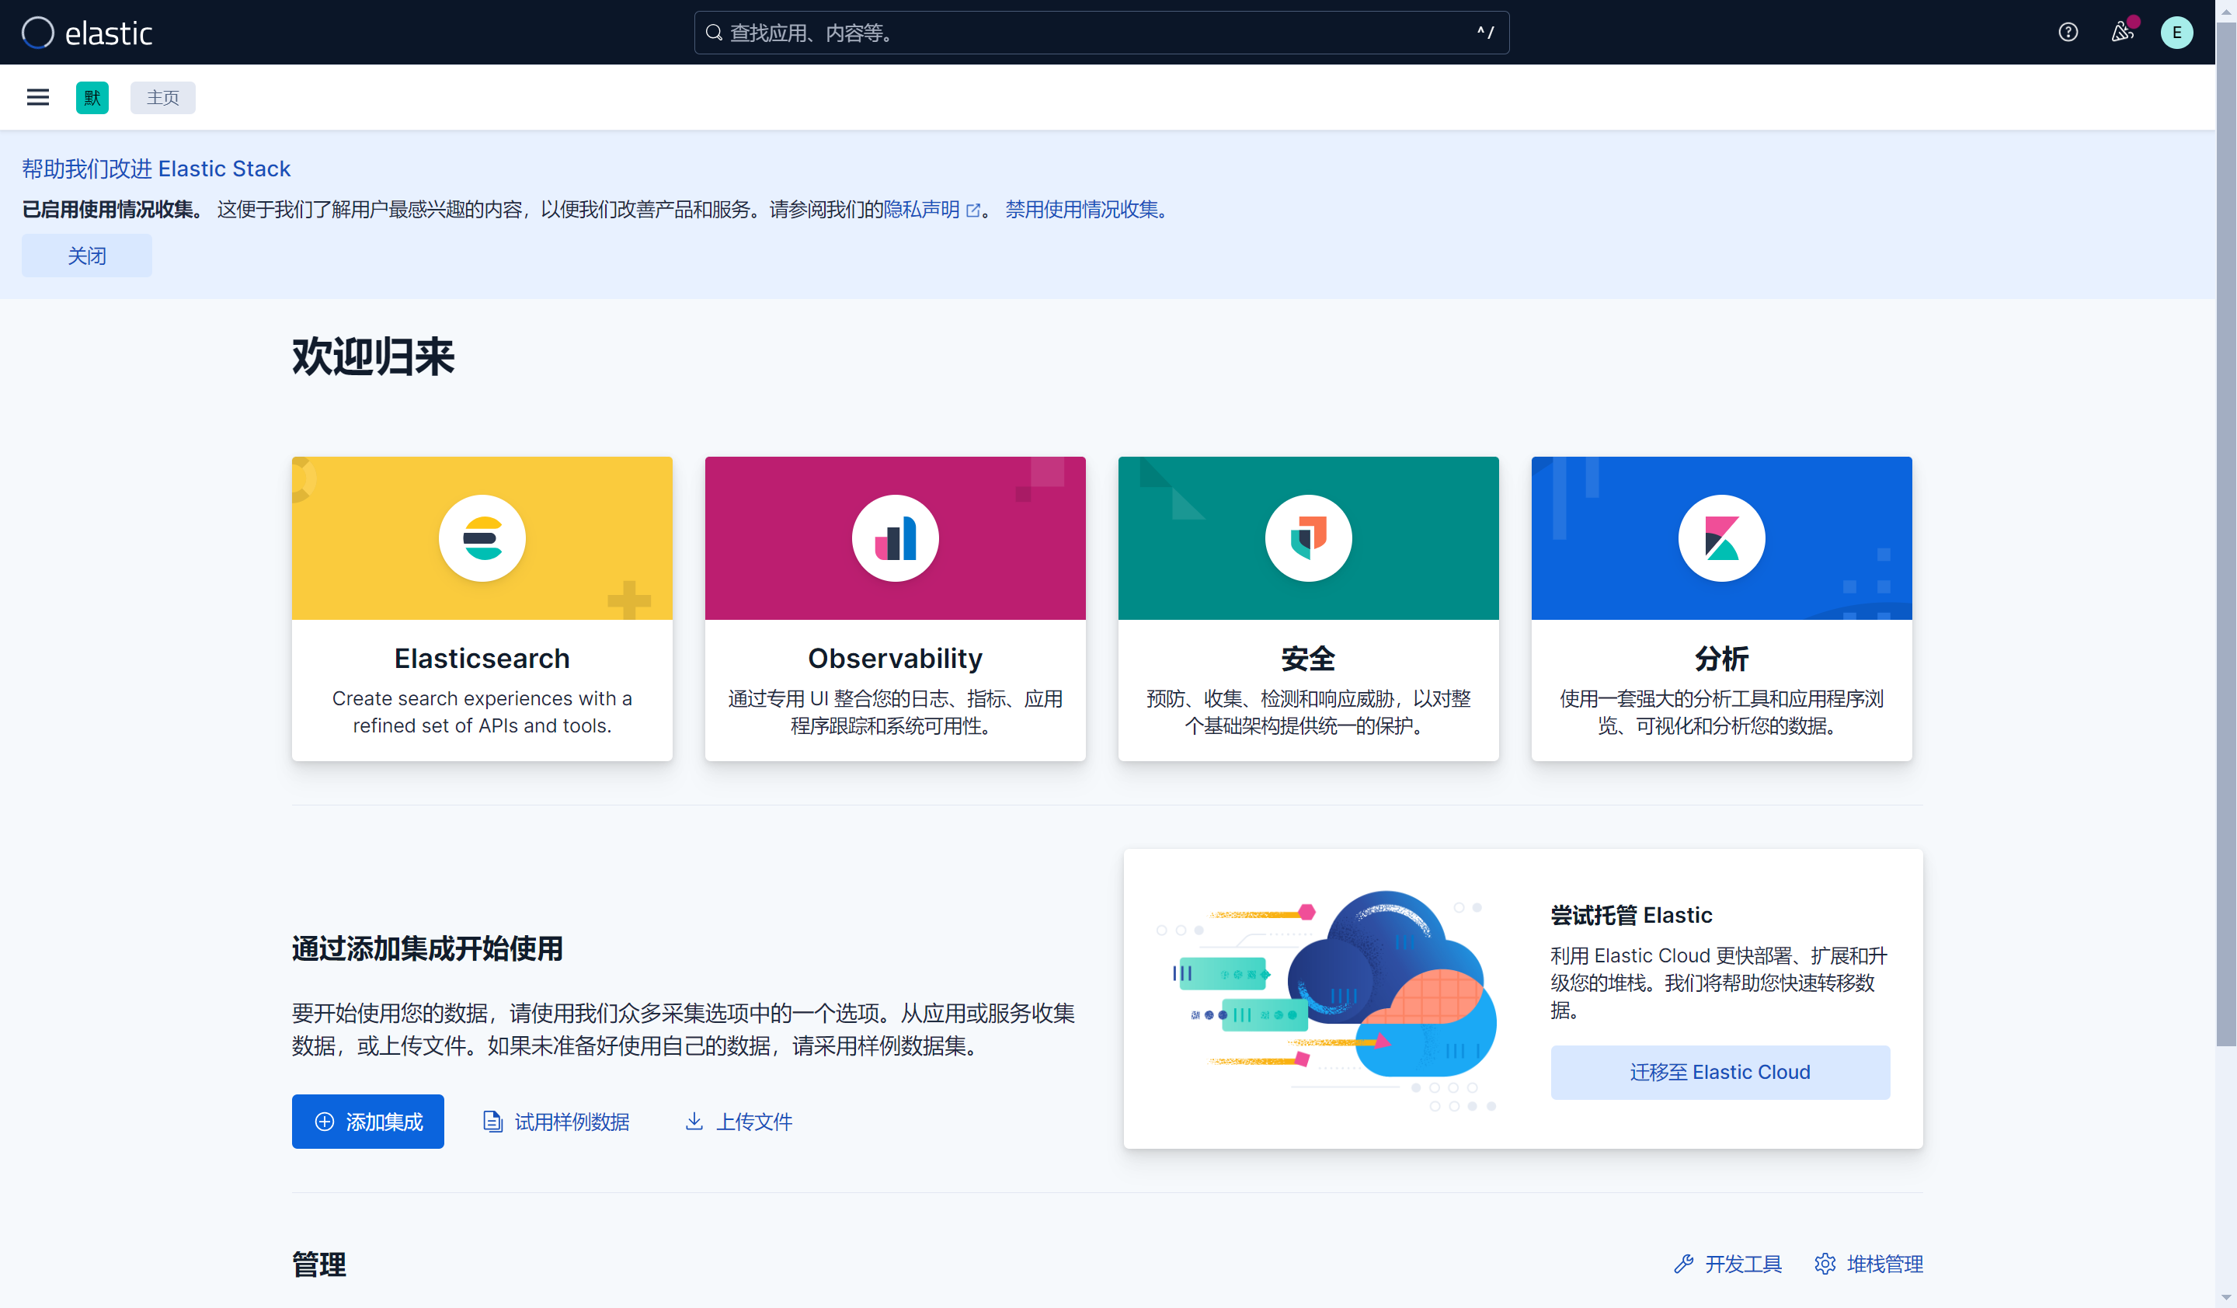Image resolution: width=2237 pixels, height=1308 pixels.
Task: Click the 主页 breadcrumb
Action: (162, 98)
